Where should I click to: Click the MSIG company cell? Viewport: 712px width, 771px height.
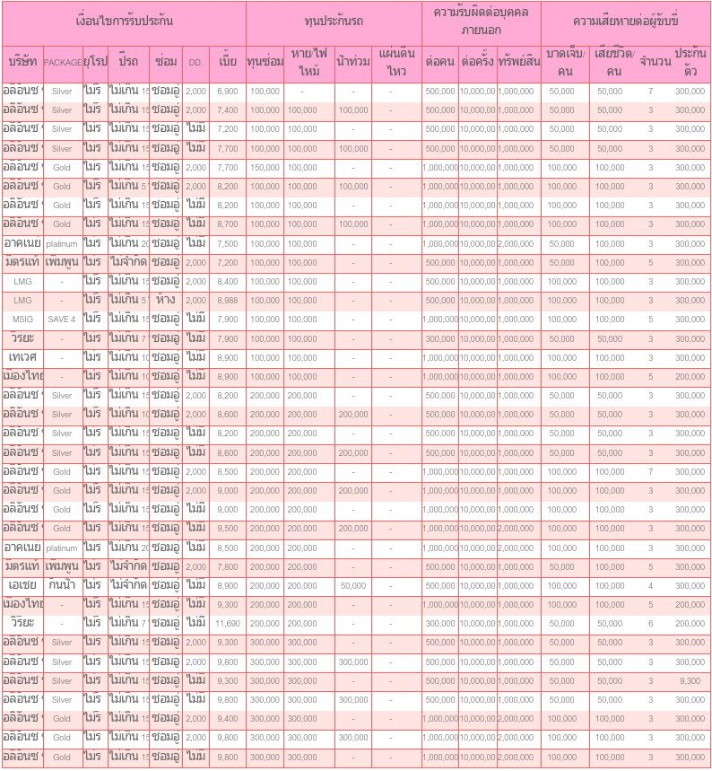click(x=22, y=320)
